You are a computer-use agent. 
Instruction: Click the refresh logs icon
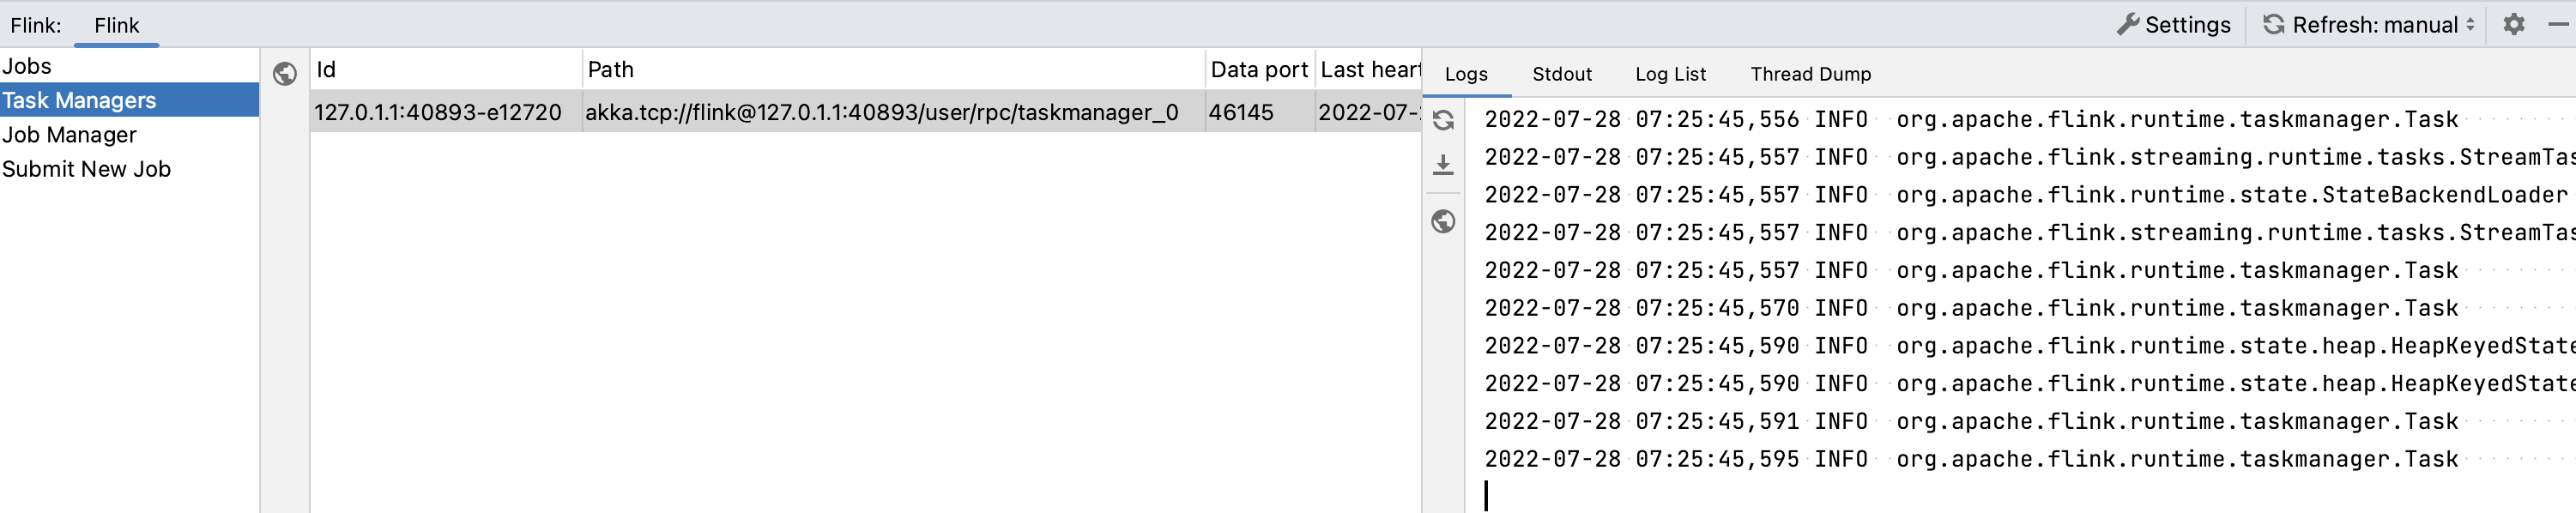tap(1443, 121)
